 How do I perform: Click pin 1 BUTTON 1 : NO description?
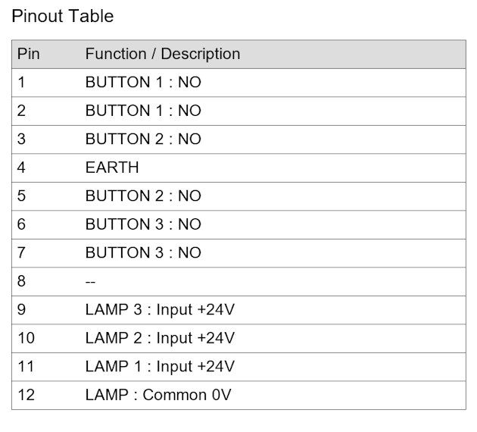coord(143,82)
